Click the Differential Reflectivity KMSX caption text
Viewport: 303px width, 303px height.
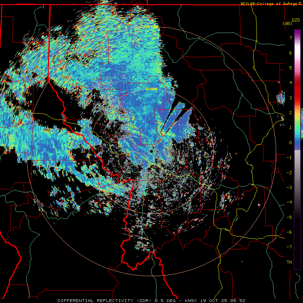coord(151,301)
